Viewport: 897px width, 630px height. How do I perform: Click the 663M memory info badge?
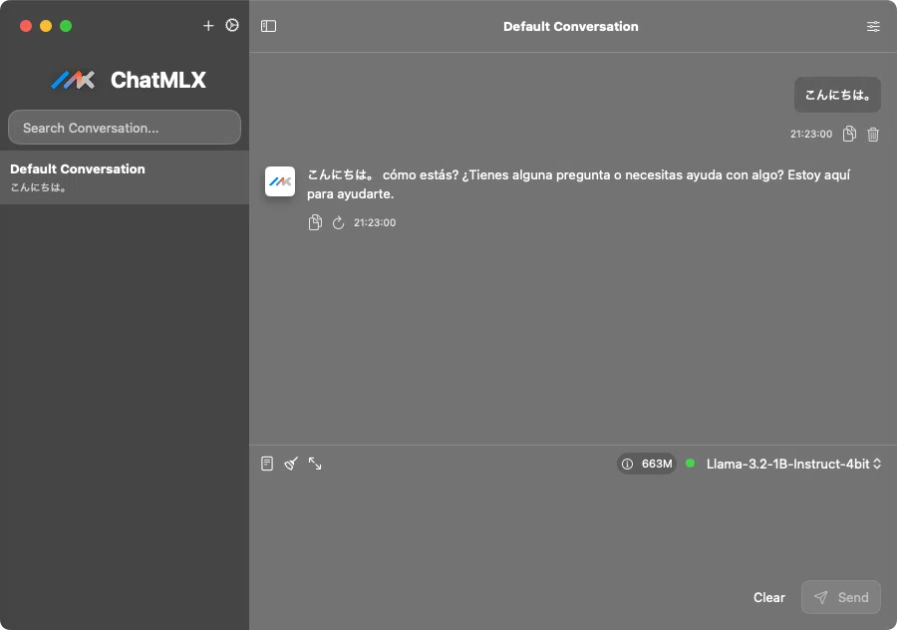pyautogui.click(x=647, y=464)
